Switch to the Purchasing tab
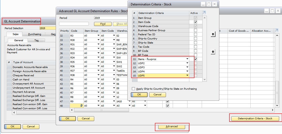This screenshot has width=282, height=134. [34, 34]
